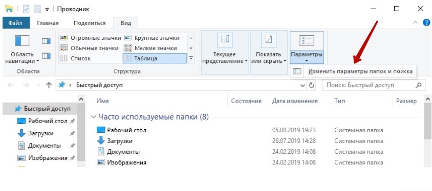Click date 26.07.2019 14:28 cell
This screenshot has width=432, height=191.
point(294,141)
